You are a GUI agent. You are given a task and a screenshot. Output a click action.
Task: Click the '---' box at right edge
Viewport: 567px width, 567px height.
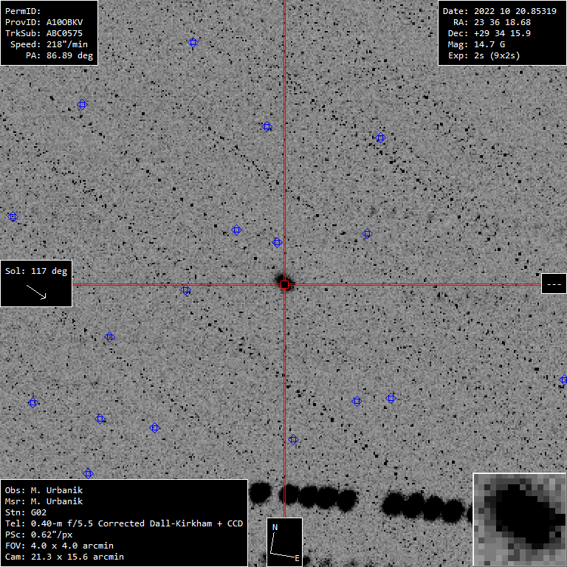coord(554,283)
